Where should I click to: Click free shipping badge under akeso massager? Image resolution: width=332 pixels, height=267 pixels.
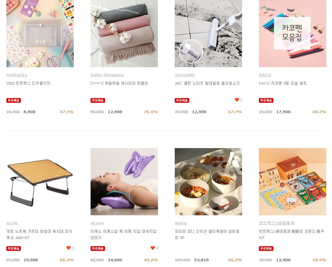point(98,249)
